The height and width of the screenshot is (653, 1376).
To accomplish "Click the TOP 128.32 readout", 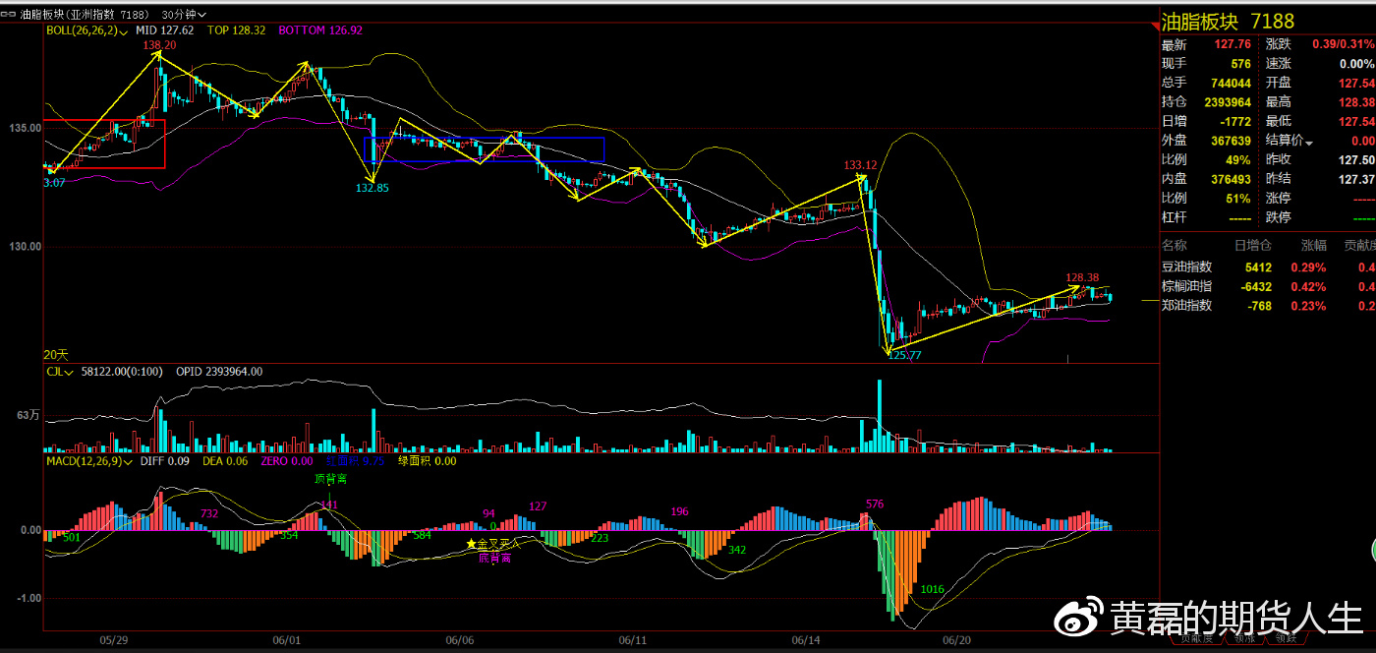I will tap(236, 30).
